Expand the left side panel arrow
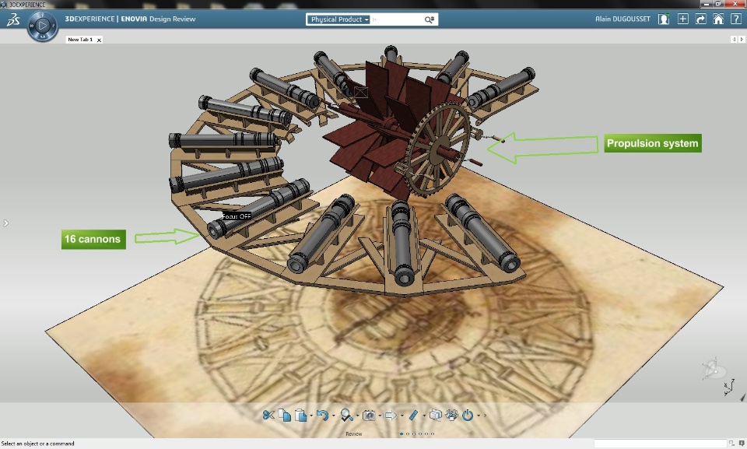Viewport: 747px width, 449px height. click(5, 223)
